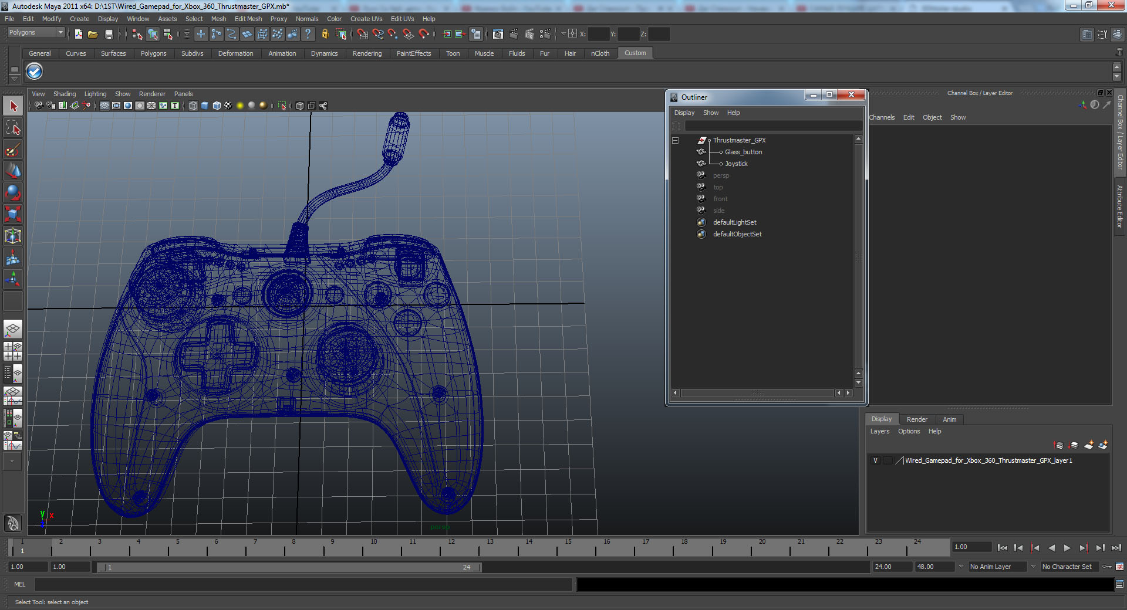
Task: Click the go to start of range button
Action: tap(1003, 548)
